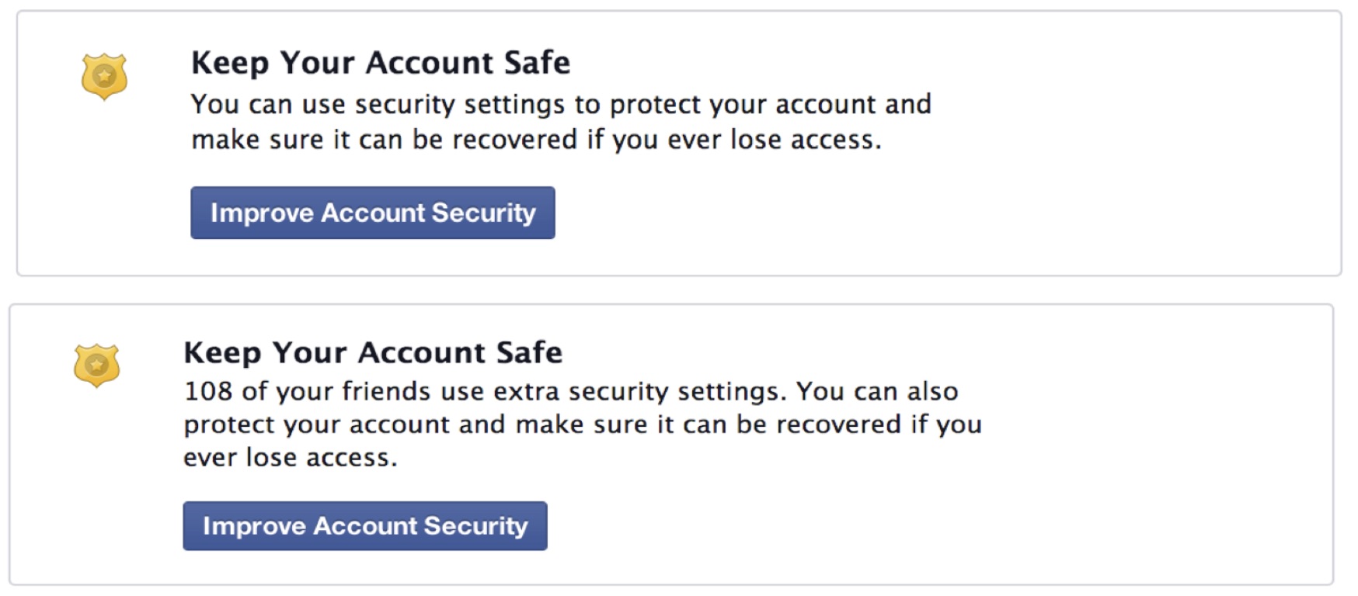
Task: Click the gold shield badge beside the generic security notice
Action: [x=104, y=76]
